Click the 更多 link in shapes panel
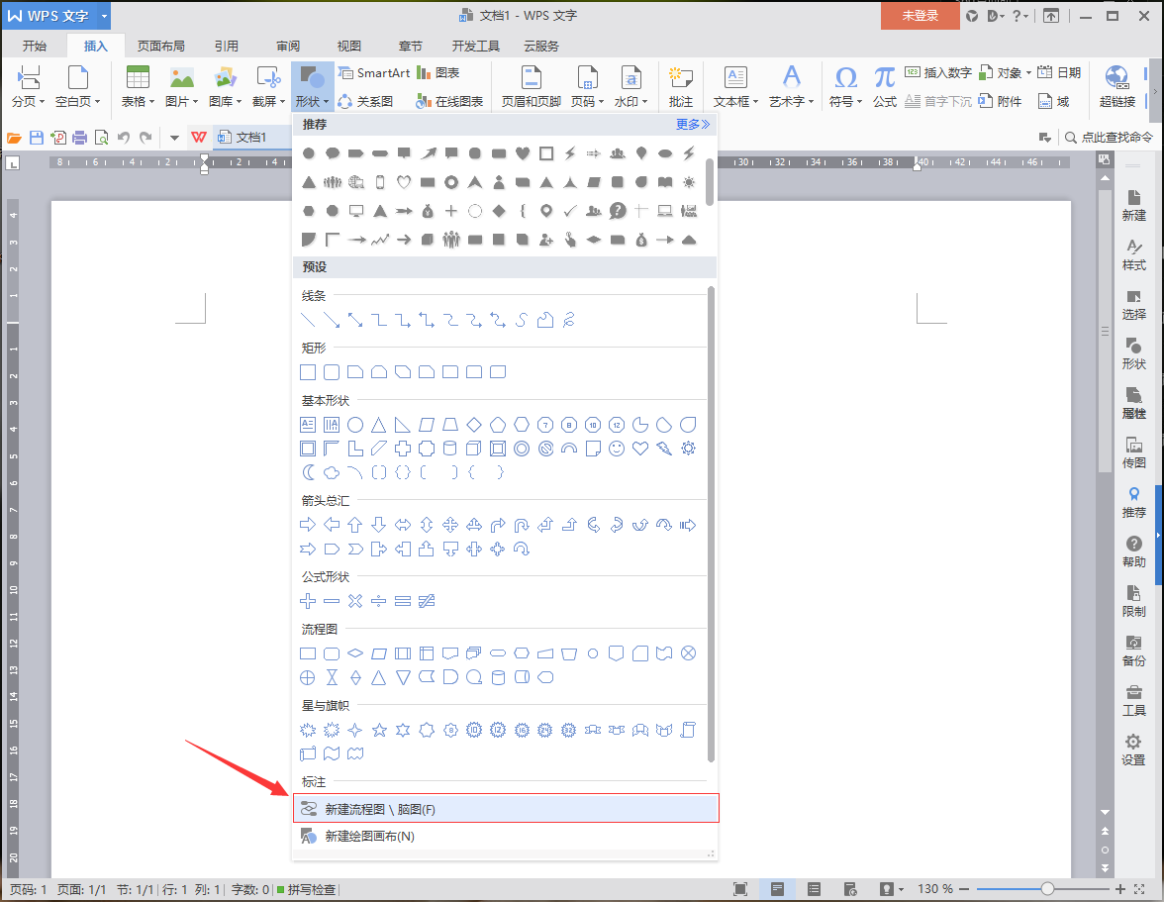Screen dimensions: 1164x902 point(693,125)
